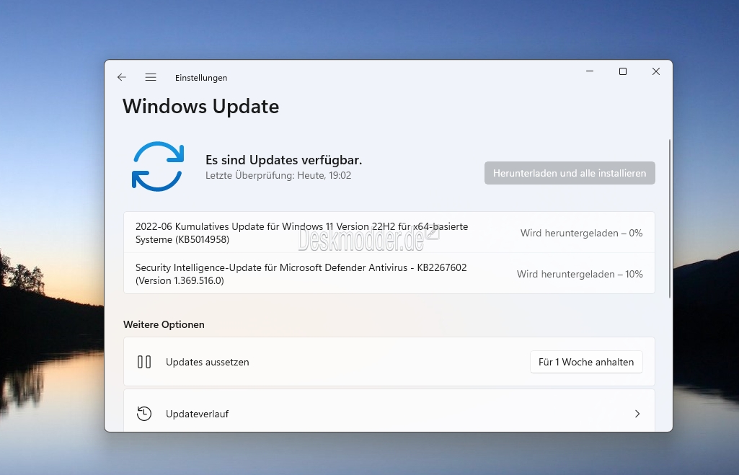Viewport: 739px width, 475px height.
Task: Close the Einstellungen window
Action: (655, 71)
